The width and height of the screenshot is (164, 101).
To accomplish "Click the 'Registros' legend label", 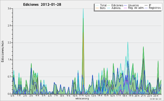I will pos(155,8).
